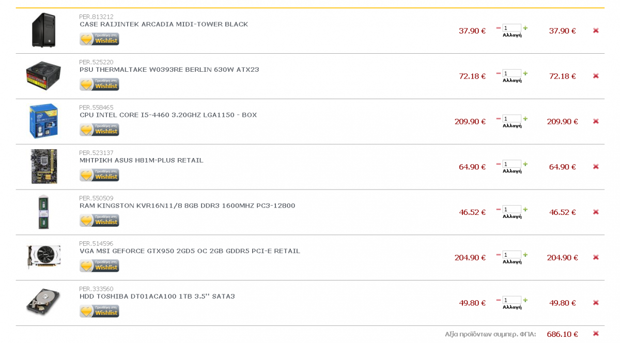Decrease quantity of Toshiba HDD
620x343 pixels.
(x=499, y=300)
